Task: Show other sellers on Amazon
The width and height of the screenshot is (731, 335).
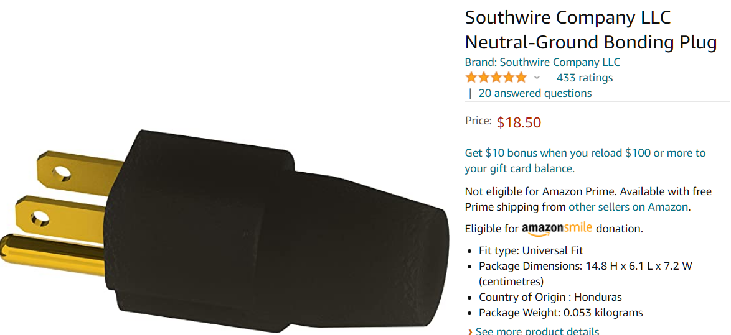Action: (x=628, y=207)
